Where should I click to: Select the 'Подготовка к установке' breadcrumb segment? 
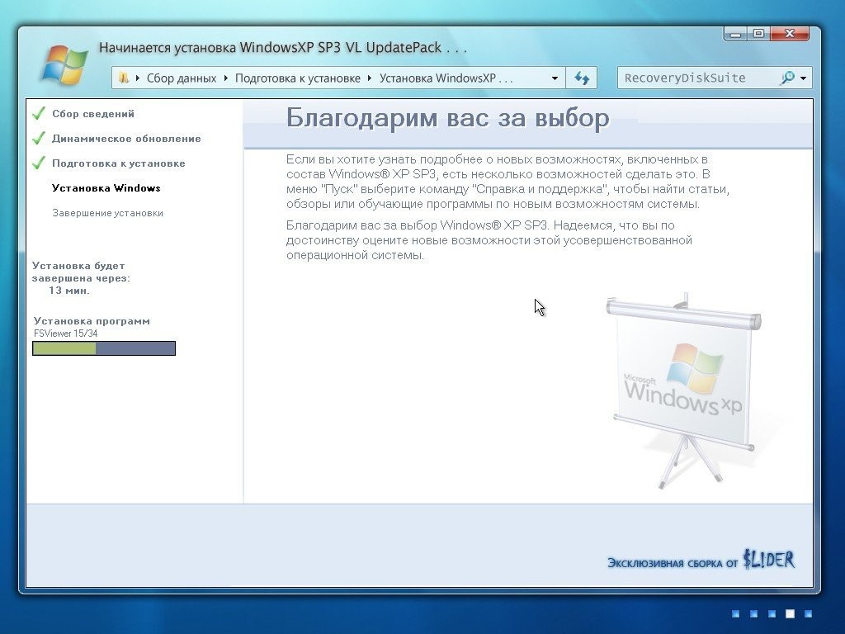pos(297,78)
